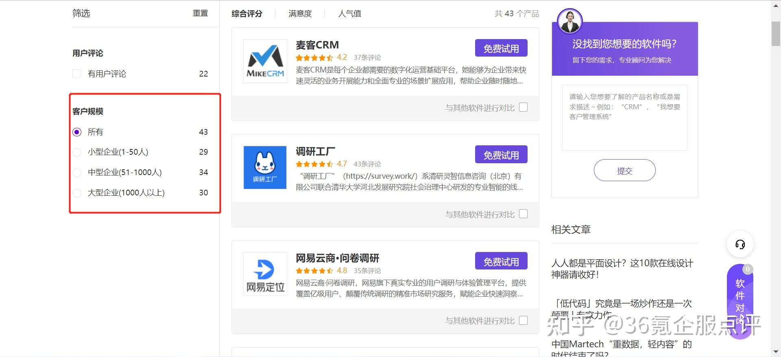
Task: Tick the 有用户评论 checkbox
Action: coord(77,74)
